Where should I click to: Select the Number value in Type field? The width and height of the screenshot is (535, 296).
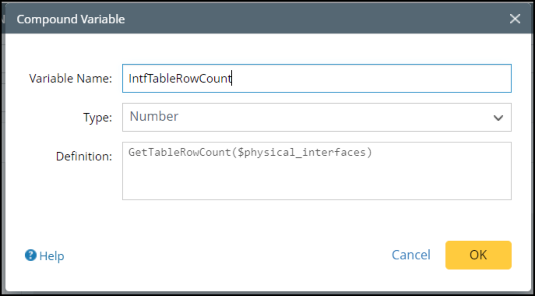tap(154, 116)
